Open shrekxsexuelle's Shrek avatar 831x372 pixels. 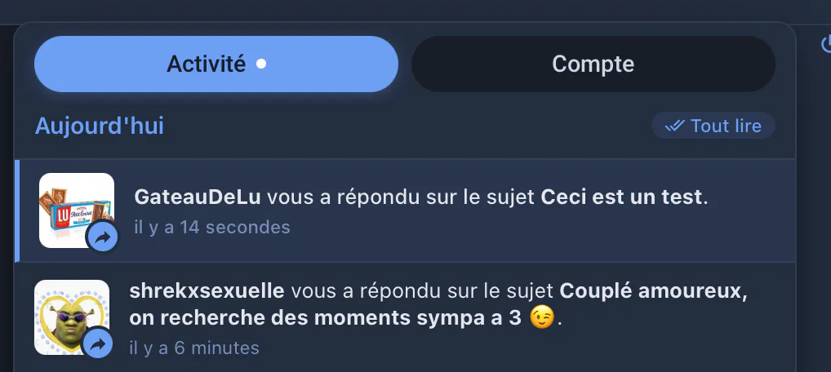click(72, 317)
